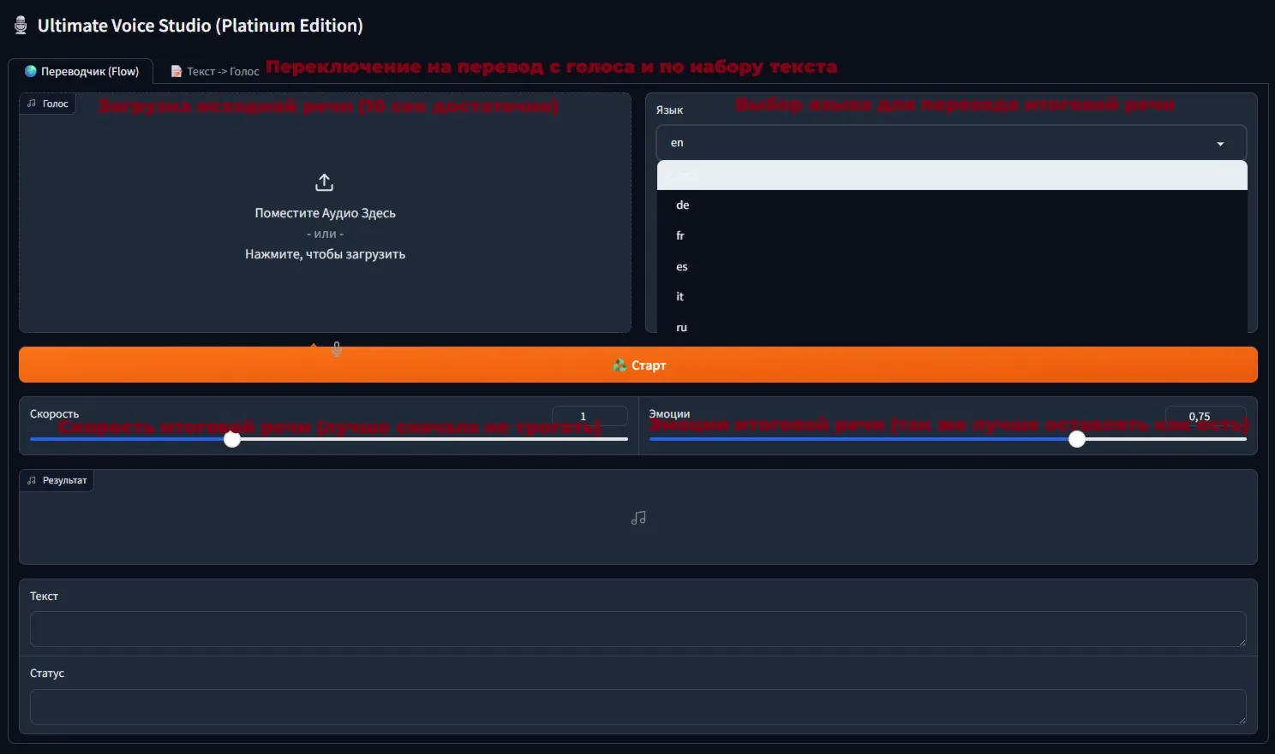Focus the Текст text box

(x=637, y=629)
